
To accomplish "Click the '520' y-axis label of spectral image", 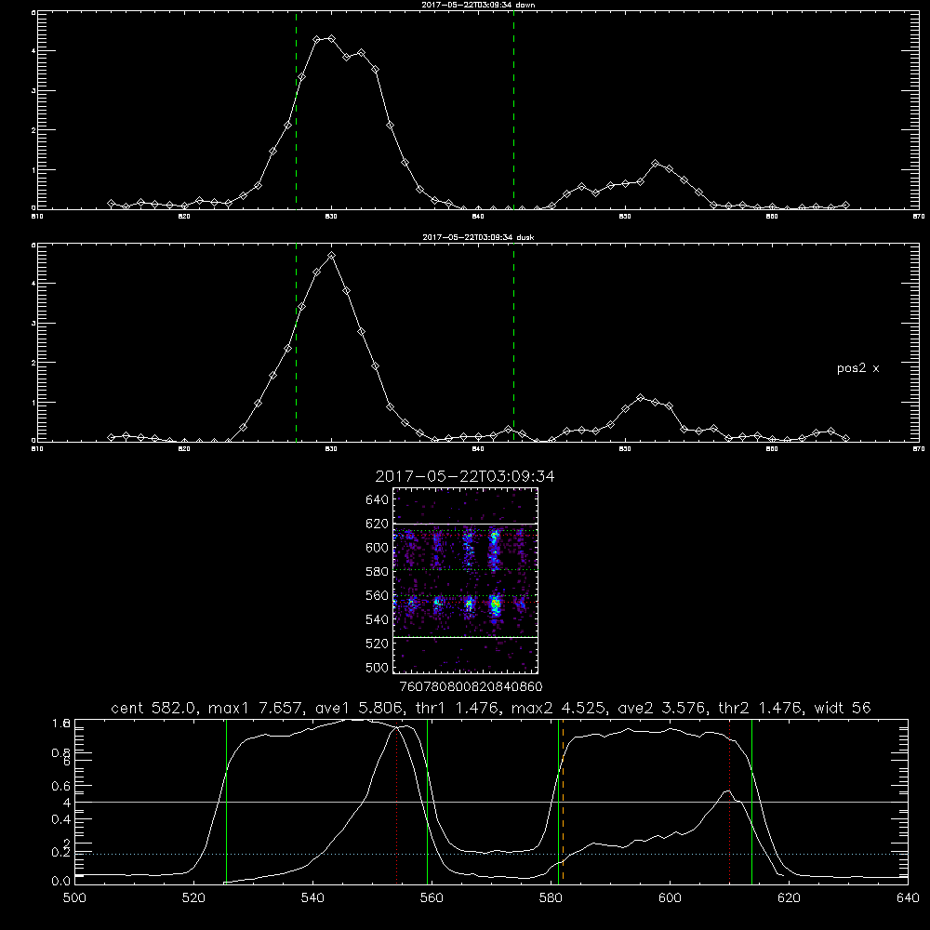I will [x=378, y=644].
